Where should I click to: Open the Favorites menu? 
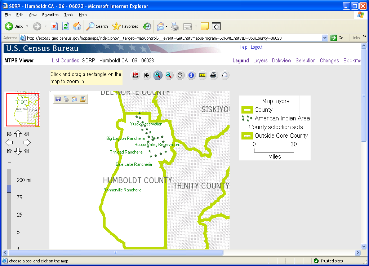pyautogui.click(x=50, y=15)
